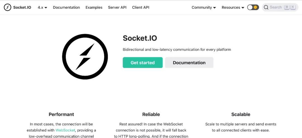This screenshot has width=302, height=138.
Task: Go to the Examples page
Action: click(94, 8)
